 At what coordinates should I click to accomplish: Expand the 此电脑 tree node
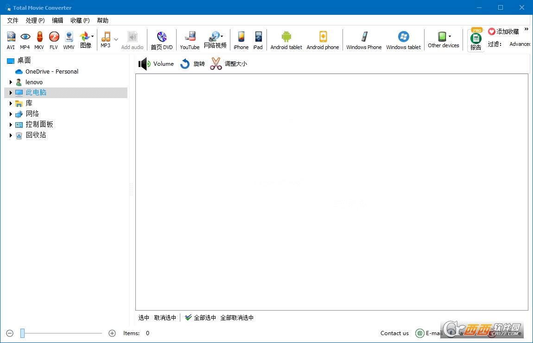(x=11, y=93)
